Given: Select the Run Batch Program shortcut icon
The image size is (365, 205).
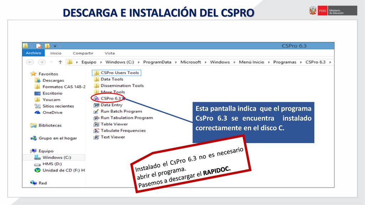Looking at the screenshot, I should pyautogui.click(x=96, y=111).
